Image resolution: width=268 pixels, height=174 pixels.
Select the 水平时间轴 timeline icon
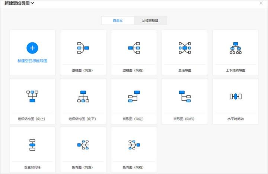tap(236, 96)
